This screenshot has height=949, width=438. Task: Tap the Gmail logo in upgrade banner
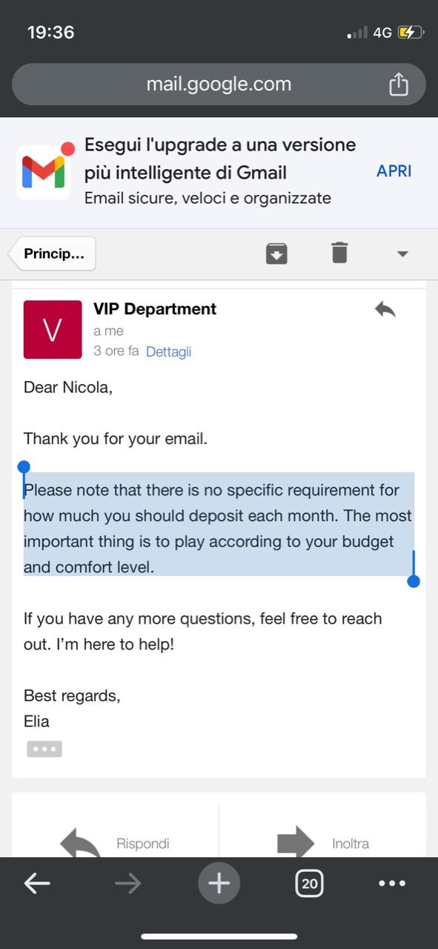point(44,172)
